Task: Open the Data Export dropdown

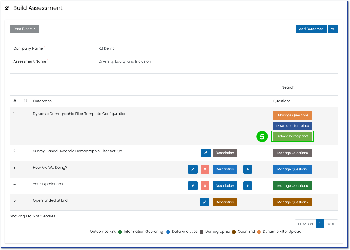Action: point(24,29)
